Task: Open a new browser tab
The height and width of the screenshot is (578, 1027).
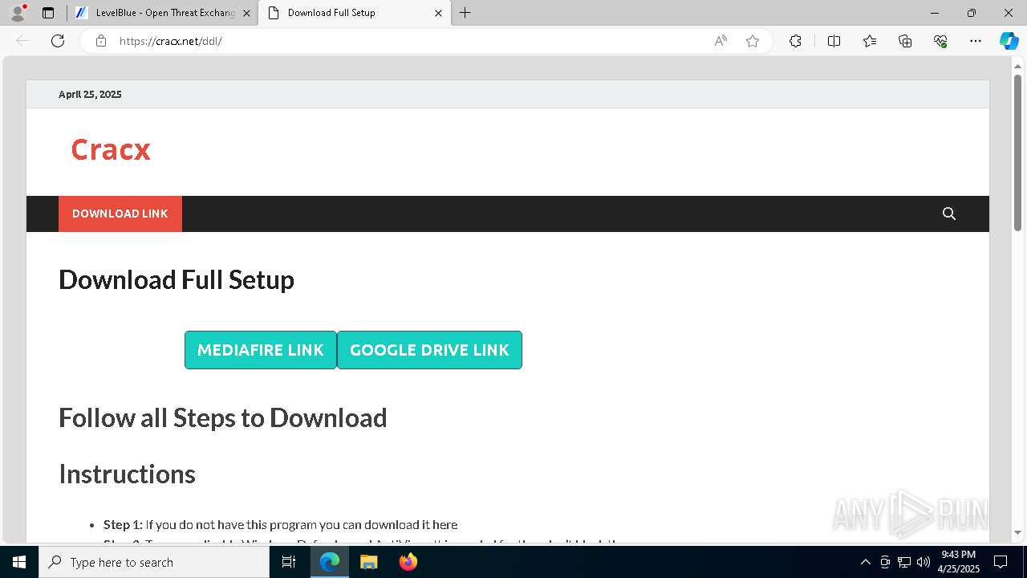Action: 465,13
